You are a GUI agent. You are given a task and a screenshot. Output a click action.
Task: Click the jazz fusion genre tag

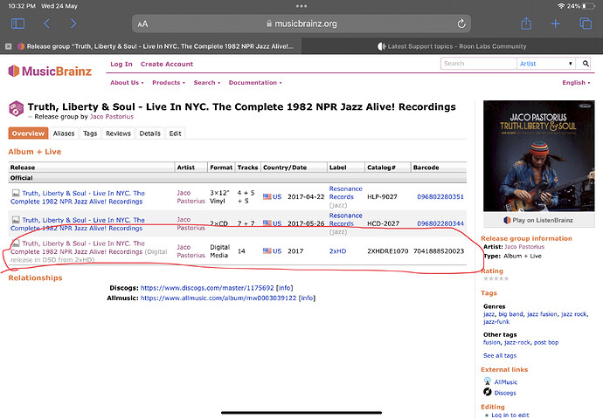tap(542, 314)
